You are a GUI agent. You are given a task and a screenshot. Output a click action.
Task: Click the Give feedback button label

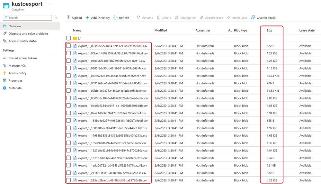click(266, 18)
